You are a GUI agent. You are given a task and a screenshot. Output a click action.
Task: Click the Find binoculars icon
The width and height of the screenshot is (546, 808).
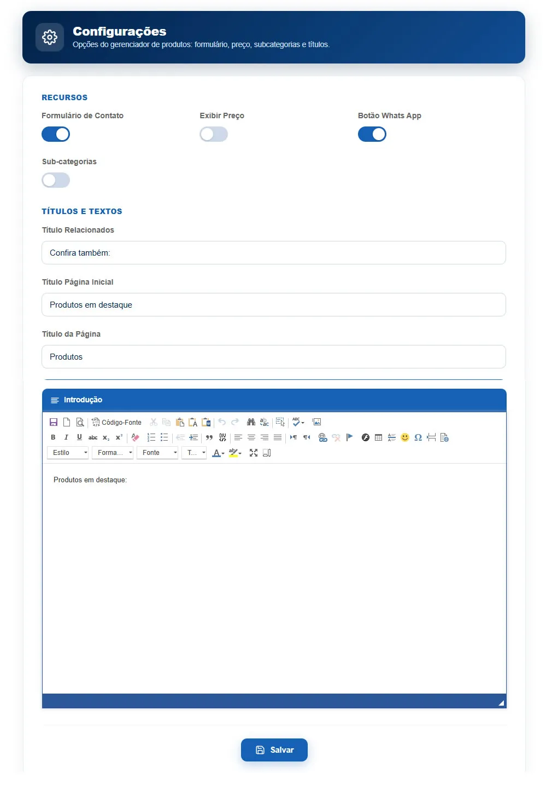click(x=251, y=422)
